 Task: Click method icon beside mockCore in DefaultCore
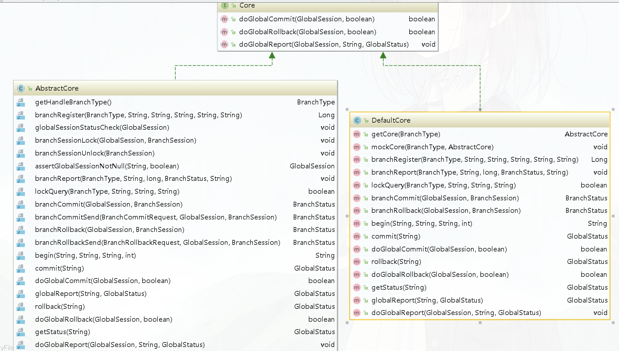coord(357,147)
